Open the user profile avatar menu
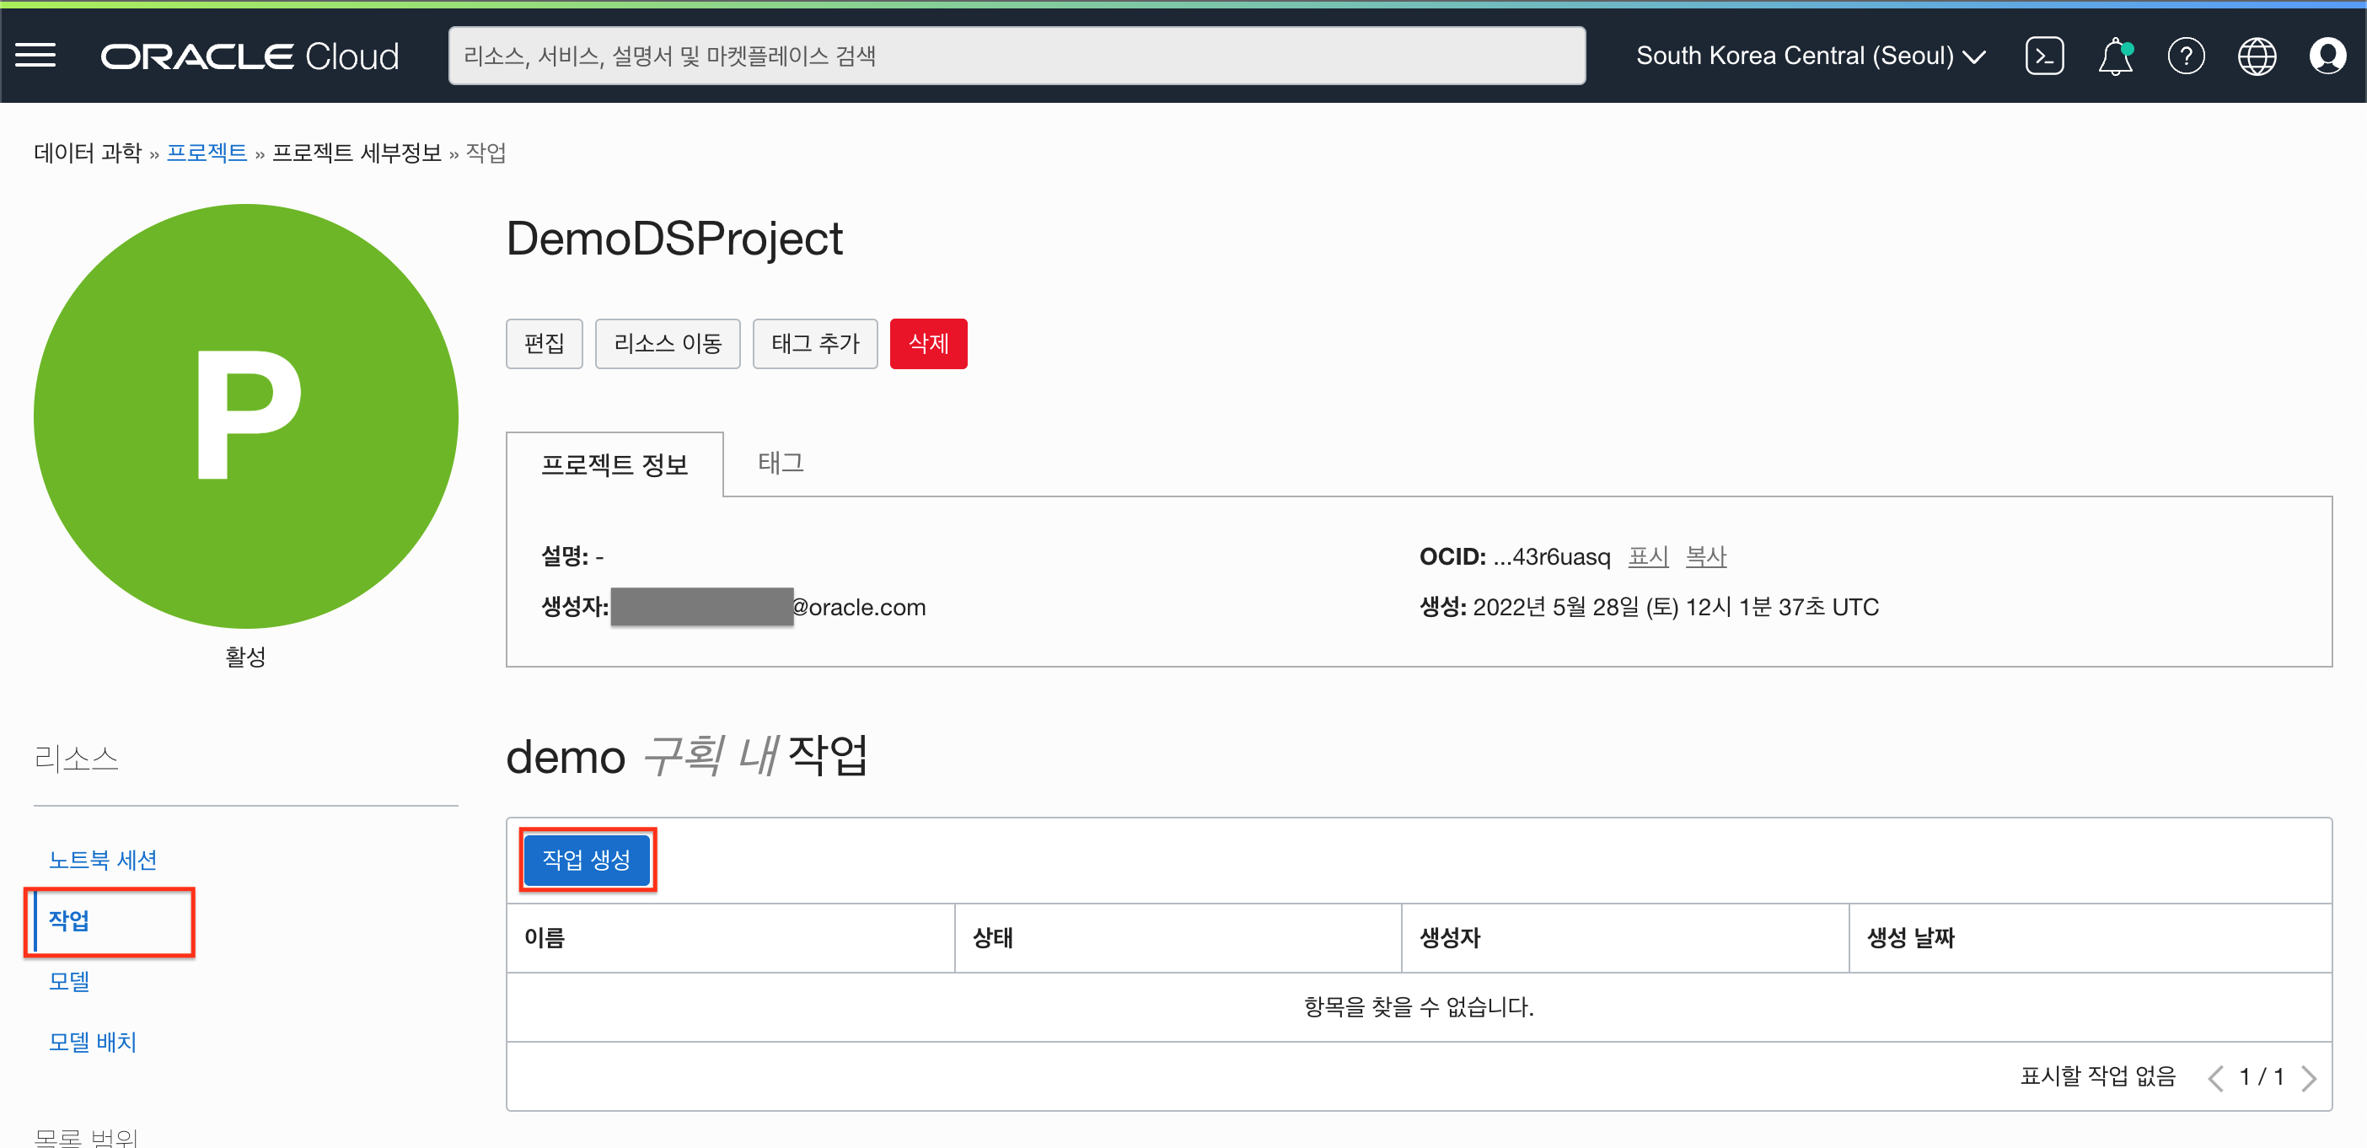This screenshot has height=1148, width=2367. pos(2327,56)
